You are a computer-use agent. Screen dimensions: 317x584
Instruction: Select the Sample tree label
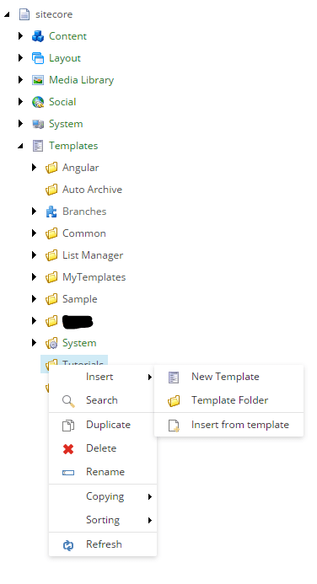click(80, 299)
